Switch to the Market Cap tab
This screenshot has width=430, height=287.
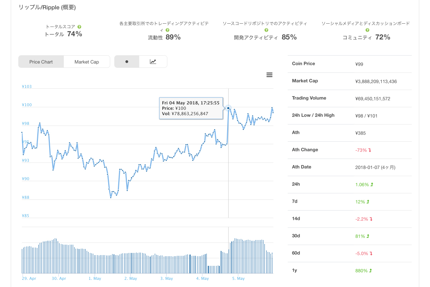[x=87, y=62]
